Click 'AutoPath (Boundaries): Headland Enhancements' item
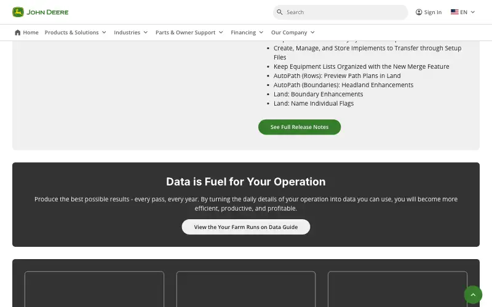 tap(343, 85)
